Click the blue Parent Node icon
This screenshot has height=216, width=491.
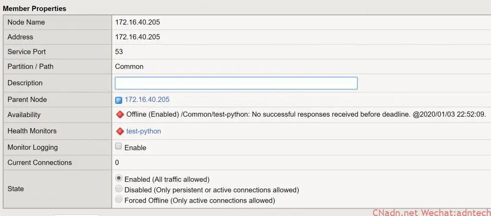click(119, 100)
